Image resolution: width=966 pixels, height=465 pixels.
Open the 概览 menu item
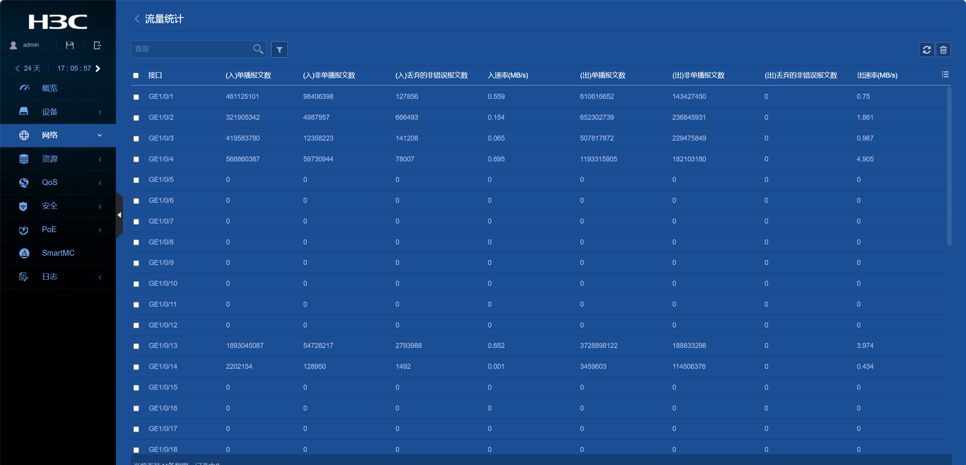(x=49, y=88)
